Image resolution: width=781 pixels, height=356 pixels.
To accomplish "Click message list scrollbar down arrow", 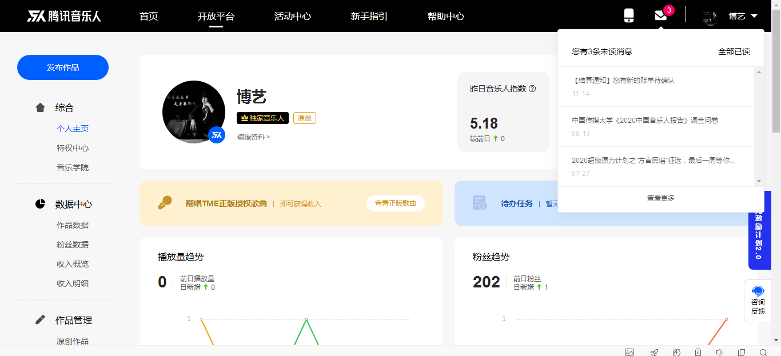I will click(x=759, y=181).
